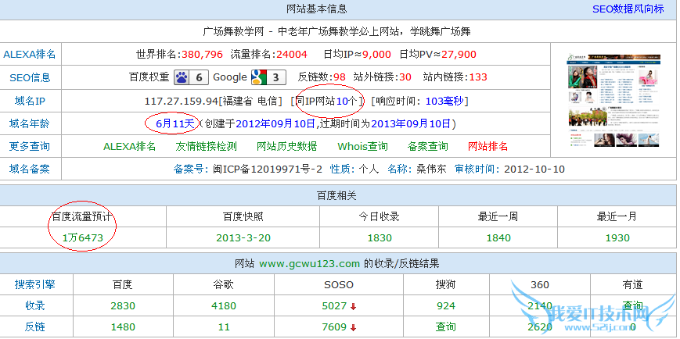
Task: Open the SEO信息 row label
Action: (30, 77)
